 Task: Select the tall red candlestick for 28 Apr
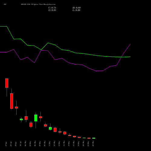point(12,101)
